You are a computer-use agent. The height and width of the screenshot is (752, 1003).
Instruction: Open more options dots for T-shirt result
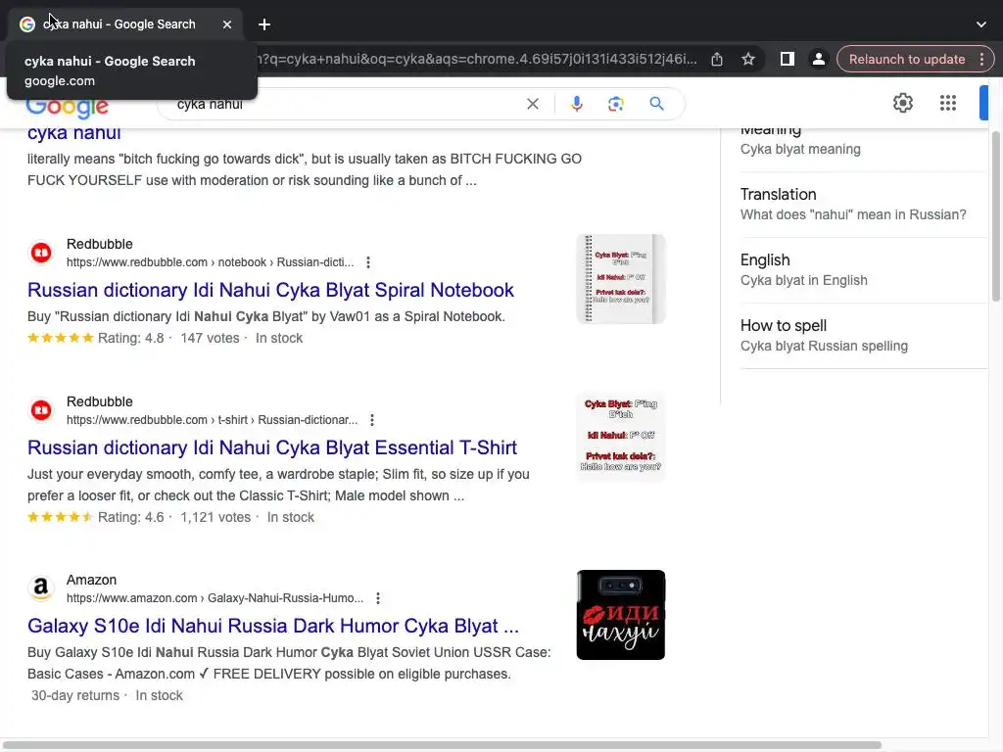click(371, 420)
